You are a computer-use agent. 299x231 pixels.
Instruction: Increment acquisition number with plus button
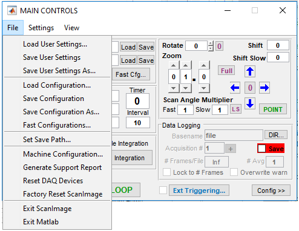231,149
